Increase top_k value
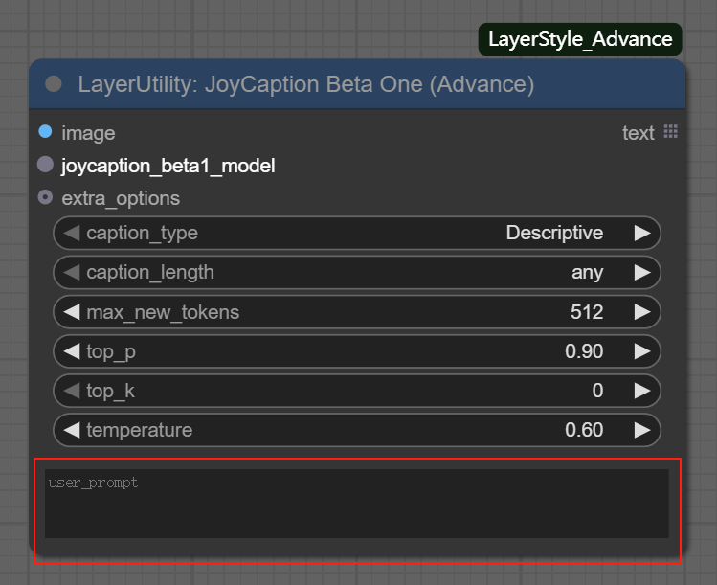The height and width of the screenshot is (585, 717). pos(642,391)
